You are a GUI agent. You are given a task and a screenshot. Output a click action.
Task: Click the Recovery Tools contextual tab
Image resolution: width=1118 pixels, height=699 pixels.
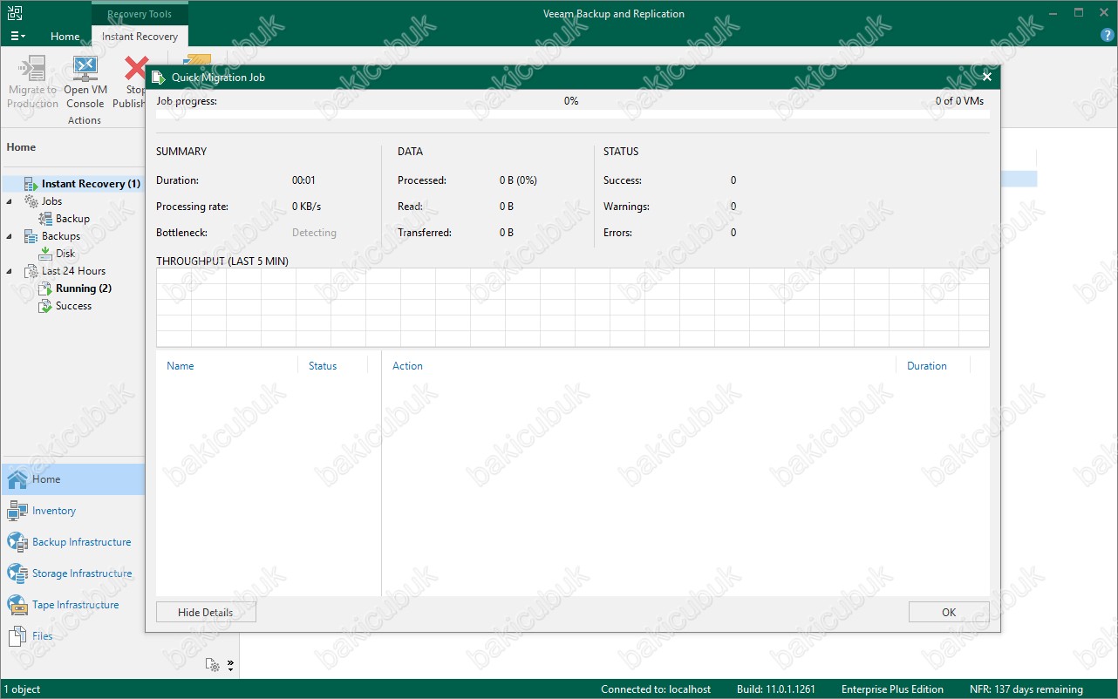[x=140, y=14]
